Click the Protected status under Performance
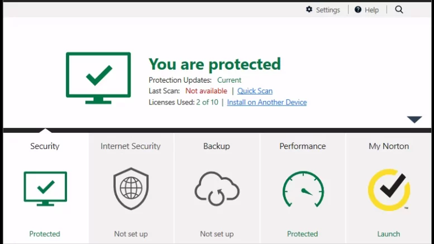Screen dimensions: 434x244 pyautogui.click(x=303, y=234)
